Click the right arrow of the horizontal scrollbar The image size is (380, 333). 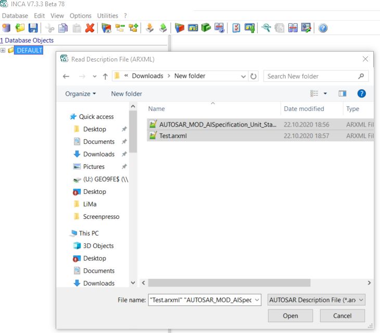(x=369, y=283)
